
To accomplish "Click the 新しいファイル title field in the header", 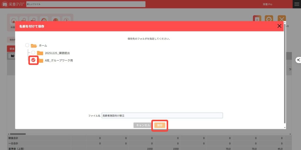I will [86, 4].
